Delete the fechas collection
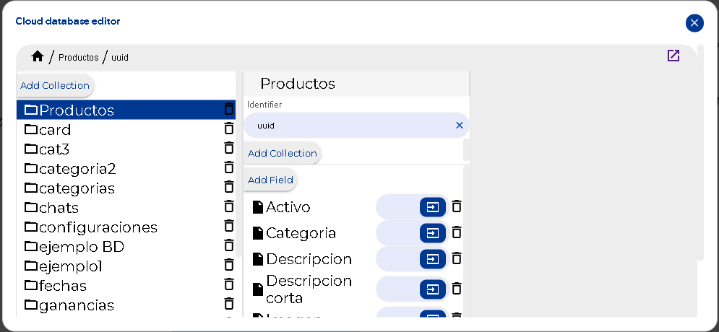This screenshot has width=719, height=332. pyautogui.click(x=229, y=284)
